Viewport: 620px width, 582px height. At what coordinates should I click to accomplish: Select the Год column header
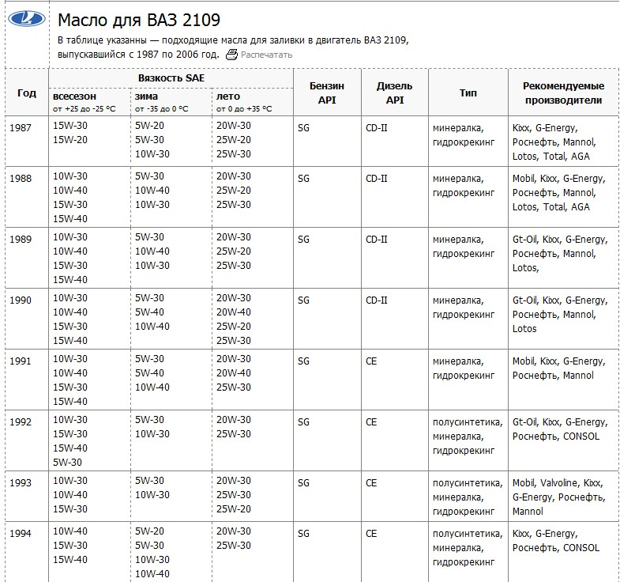coord(27,93)
